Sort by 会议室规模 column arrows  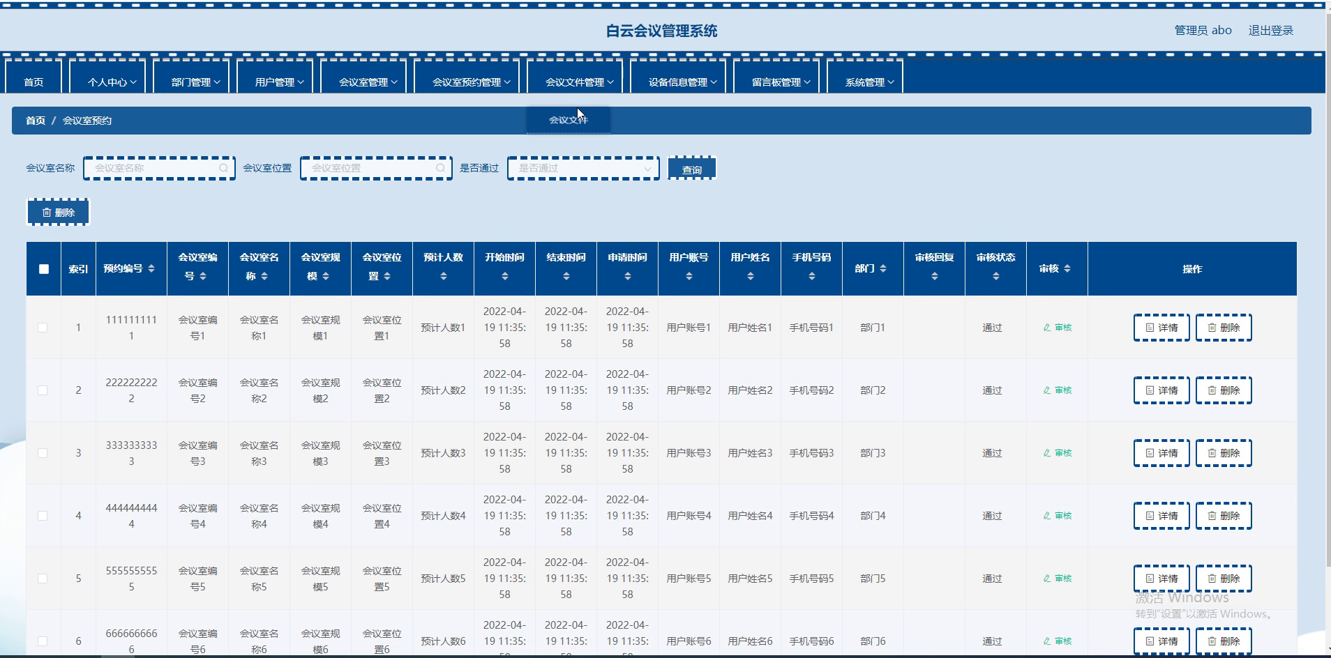pyautogui.click(x=326, y=277)
